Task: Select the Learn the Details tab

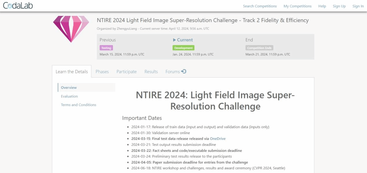Action: coord(71,71)
